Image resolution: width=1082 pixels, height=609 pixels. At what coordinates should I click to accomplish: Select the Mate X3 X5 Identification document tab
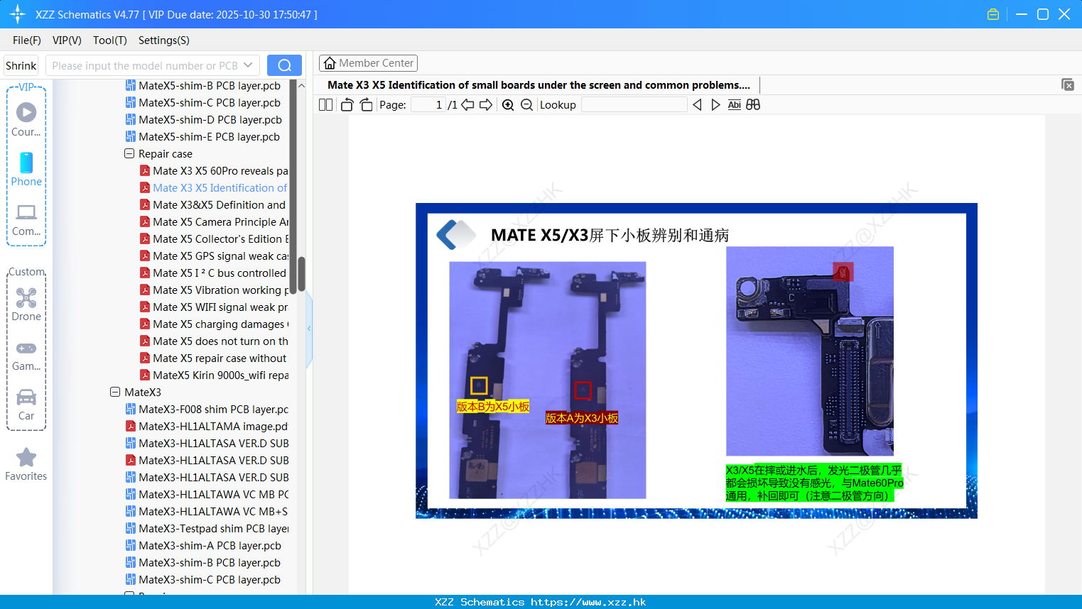[x=539, y=85]
